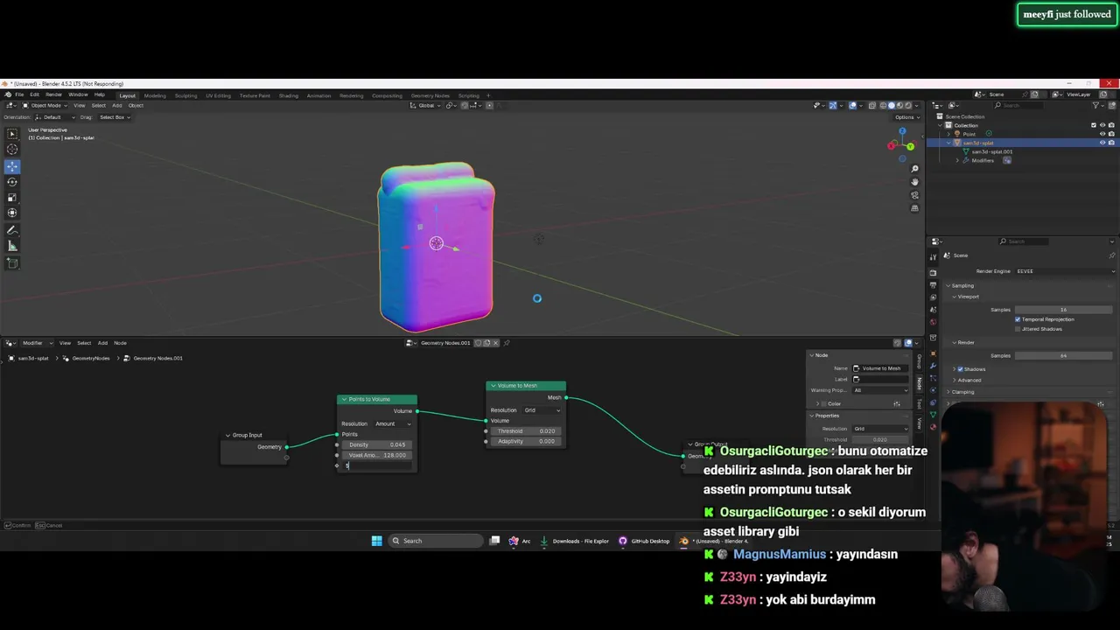Select the Measure tool
Screen dimensions: 1120x630
coord(12,247)
